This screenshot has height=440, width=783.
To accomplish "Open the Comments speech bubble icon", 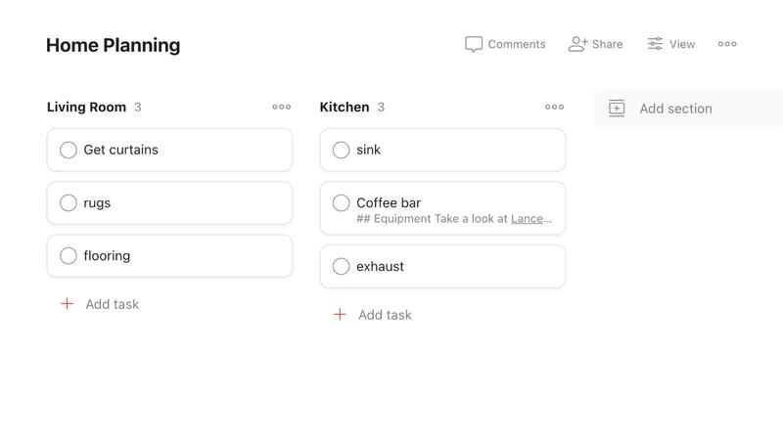I will pos(474,44).
